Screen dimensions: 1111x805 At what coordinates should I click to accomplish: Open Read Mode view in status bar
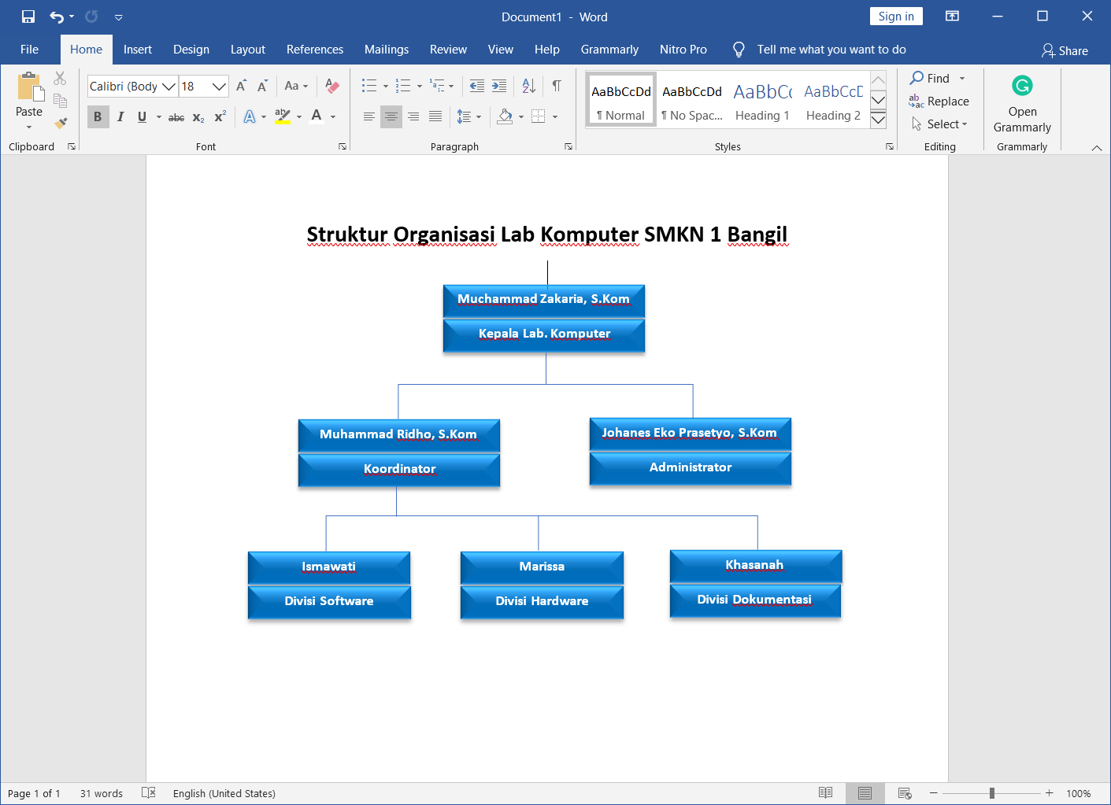(x=825, y=793)
